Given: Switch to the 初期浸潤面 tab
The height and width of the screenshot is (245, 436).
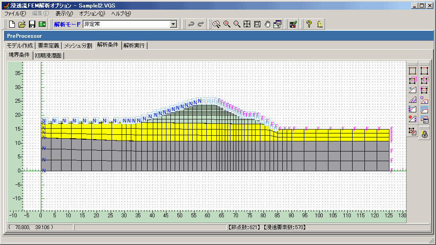Looking at the screenshot, I should pyautogui.click(x=49, y=55).
